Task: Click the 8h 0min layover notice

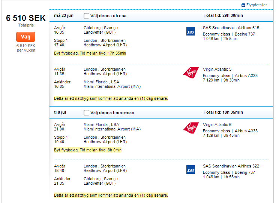Action: pos(88,150)
